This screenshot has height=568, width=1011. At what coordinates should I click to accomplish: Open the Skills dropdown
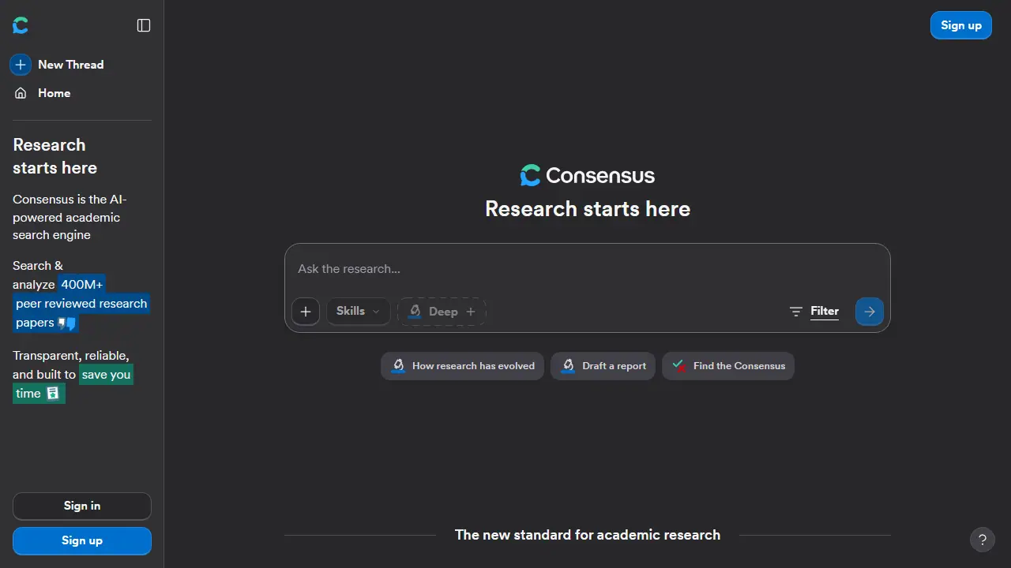[358, 312]
